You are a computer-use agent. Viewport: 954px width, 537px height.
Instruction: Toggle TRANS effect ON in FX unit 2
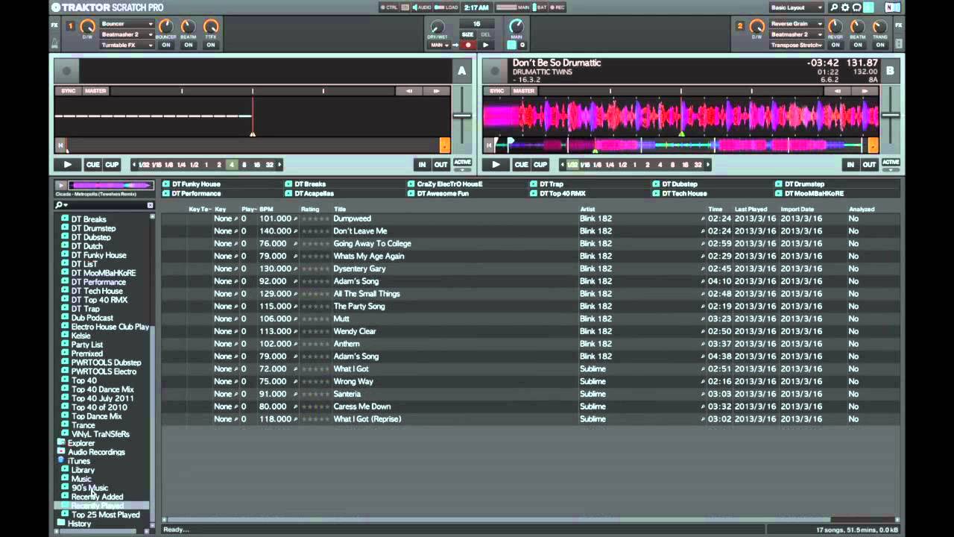[880, 45]
